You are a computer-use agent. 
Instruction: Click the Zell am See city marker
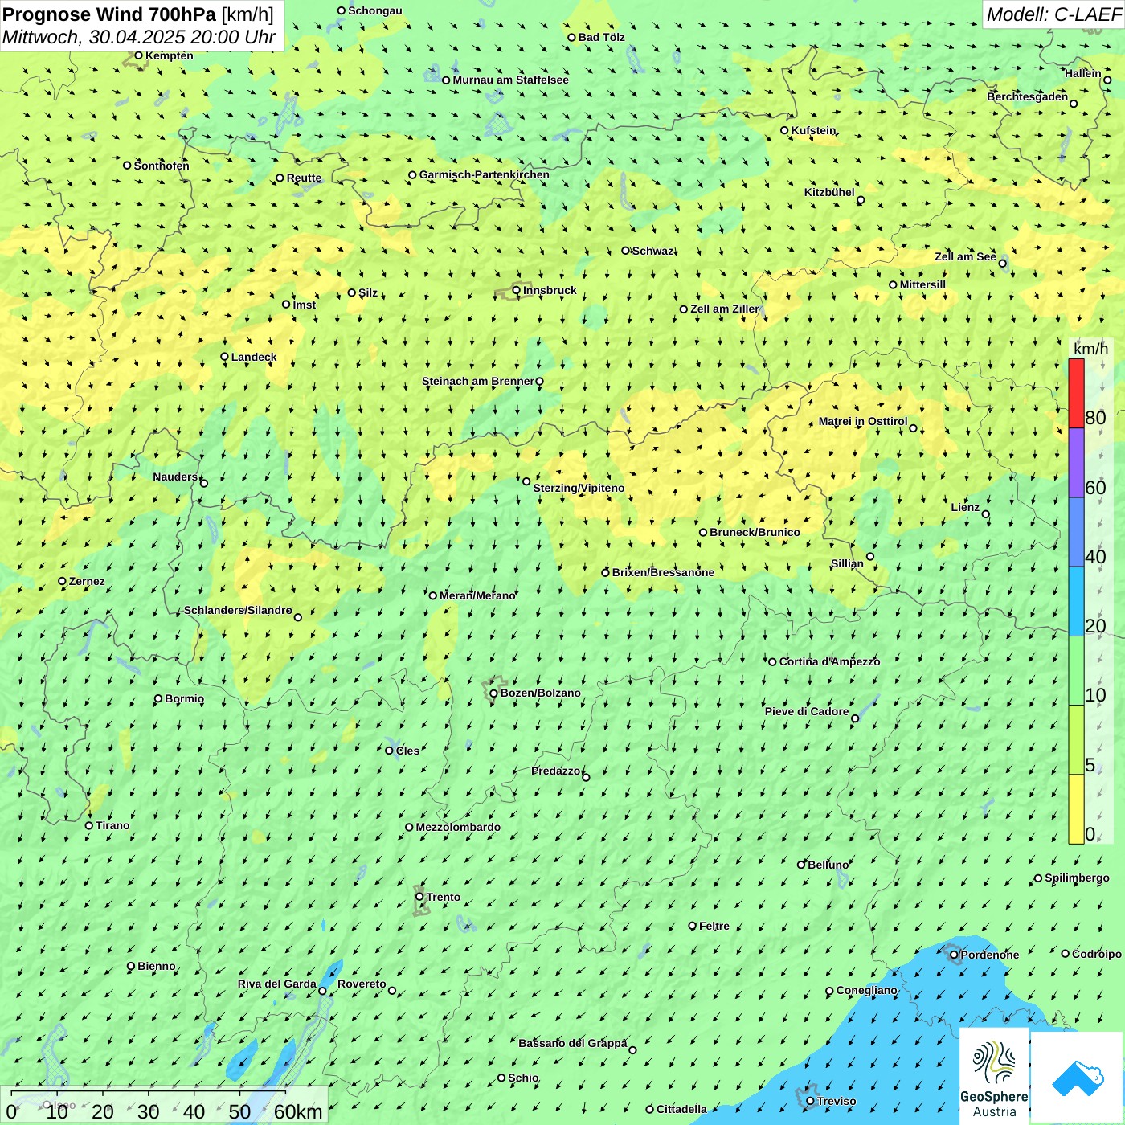coord(1003,264)
